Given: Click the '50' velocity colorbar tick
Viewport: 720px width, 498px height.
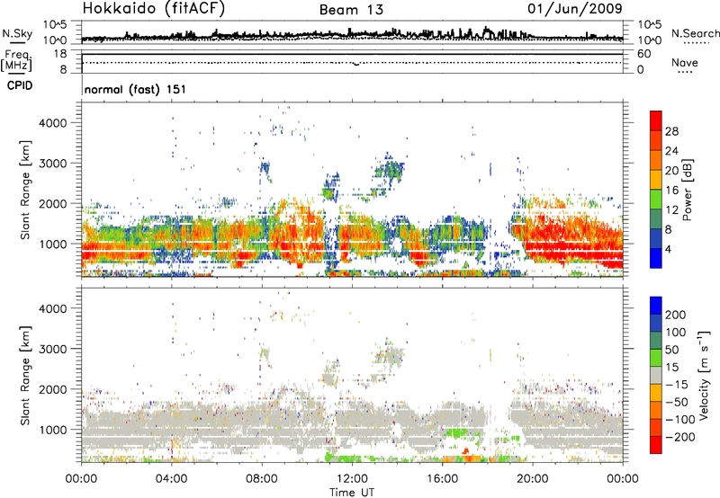Looking at the screenshot, I should (x=671, y=350).
